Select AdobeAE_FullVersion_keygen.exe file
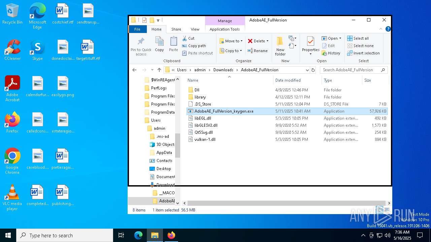The width and height of the screenshot is (431, 242). click(287, 111)
